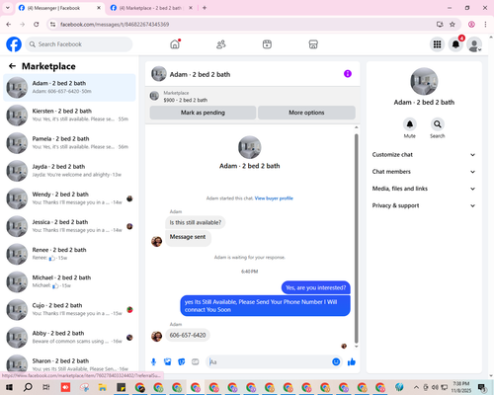Click the 606-657-6420 message bubble
Screen dimensions: 494x395
coord(188,335)
